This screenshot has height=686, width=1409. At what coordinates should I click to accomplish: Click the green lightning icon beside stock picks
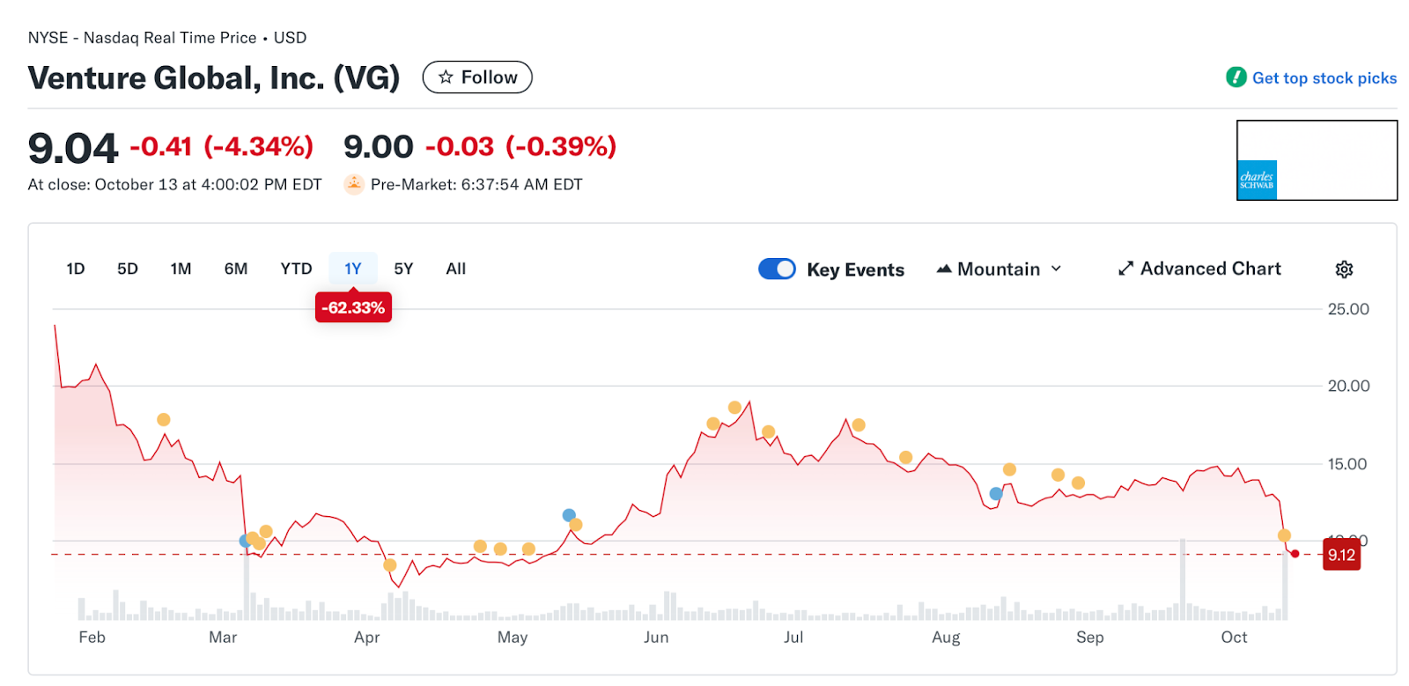click(1236, 77)
